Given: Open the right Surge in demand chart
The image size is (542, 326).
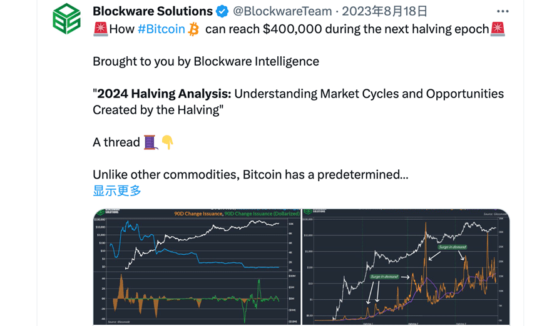Looking at the screenshot, I should [x=406, y=267].
